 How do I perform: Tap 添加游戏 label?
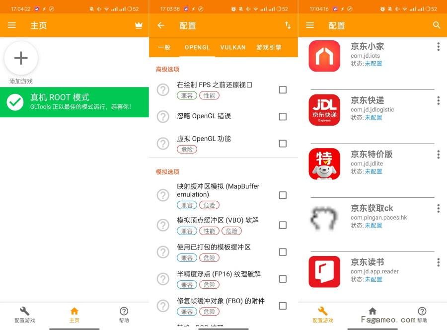[x=21, y=82]
